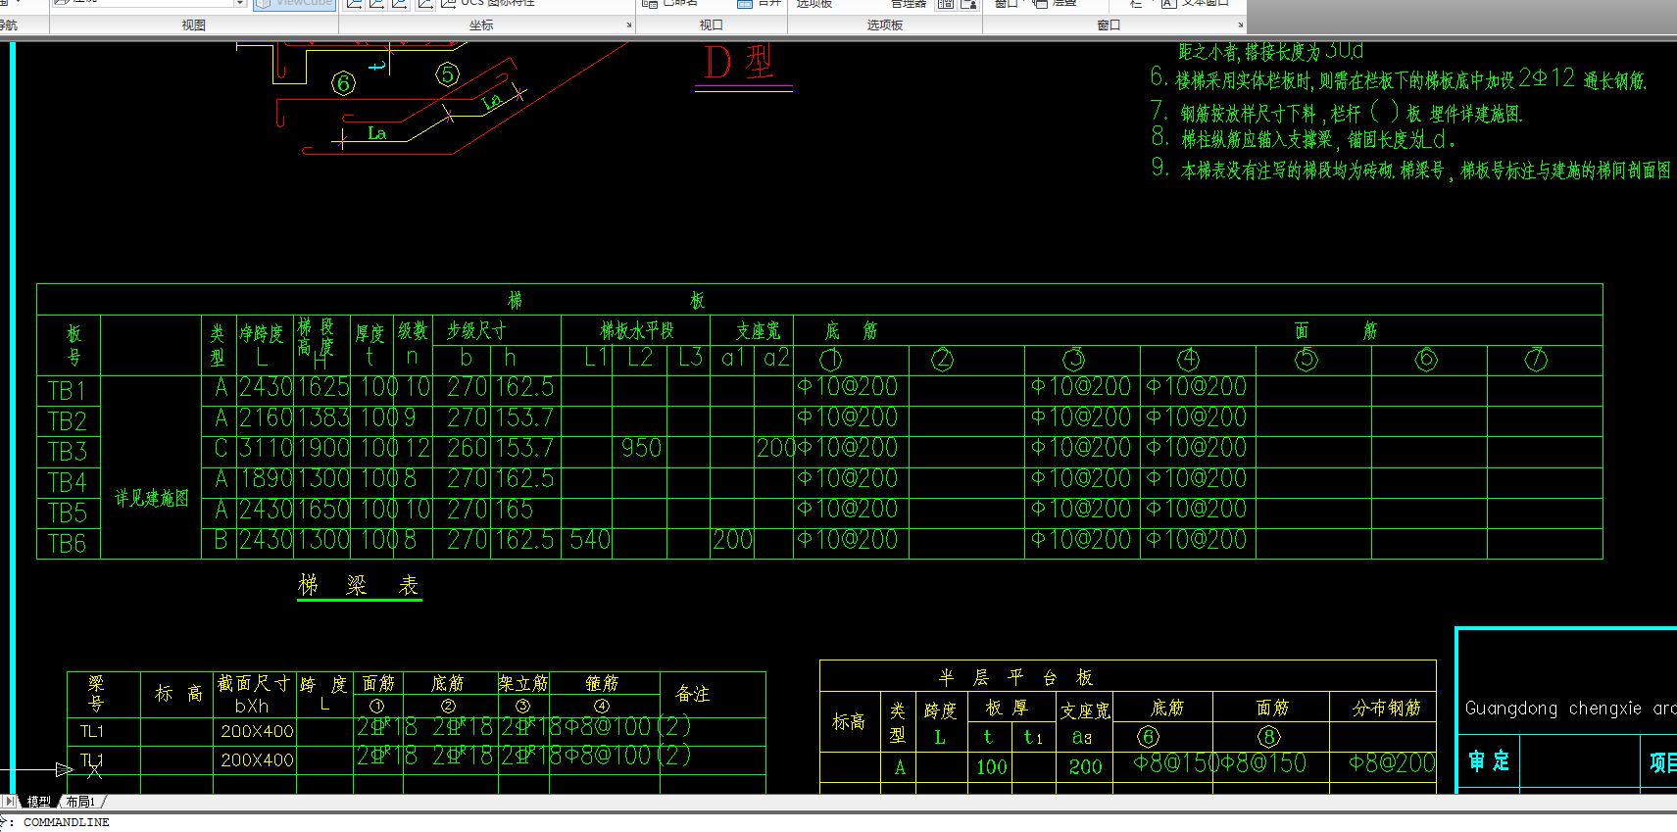This screenshot has height=832, width=1677.
Task: Select the first TL1 row label
Action: tap(92, 731)
